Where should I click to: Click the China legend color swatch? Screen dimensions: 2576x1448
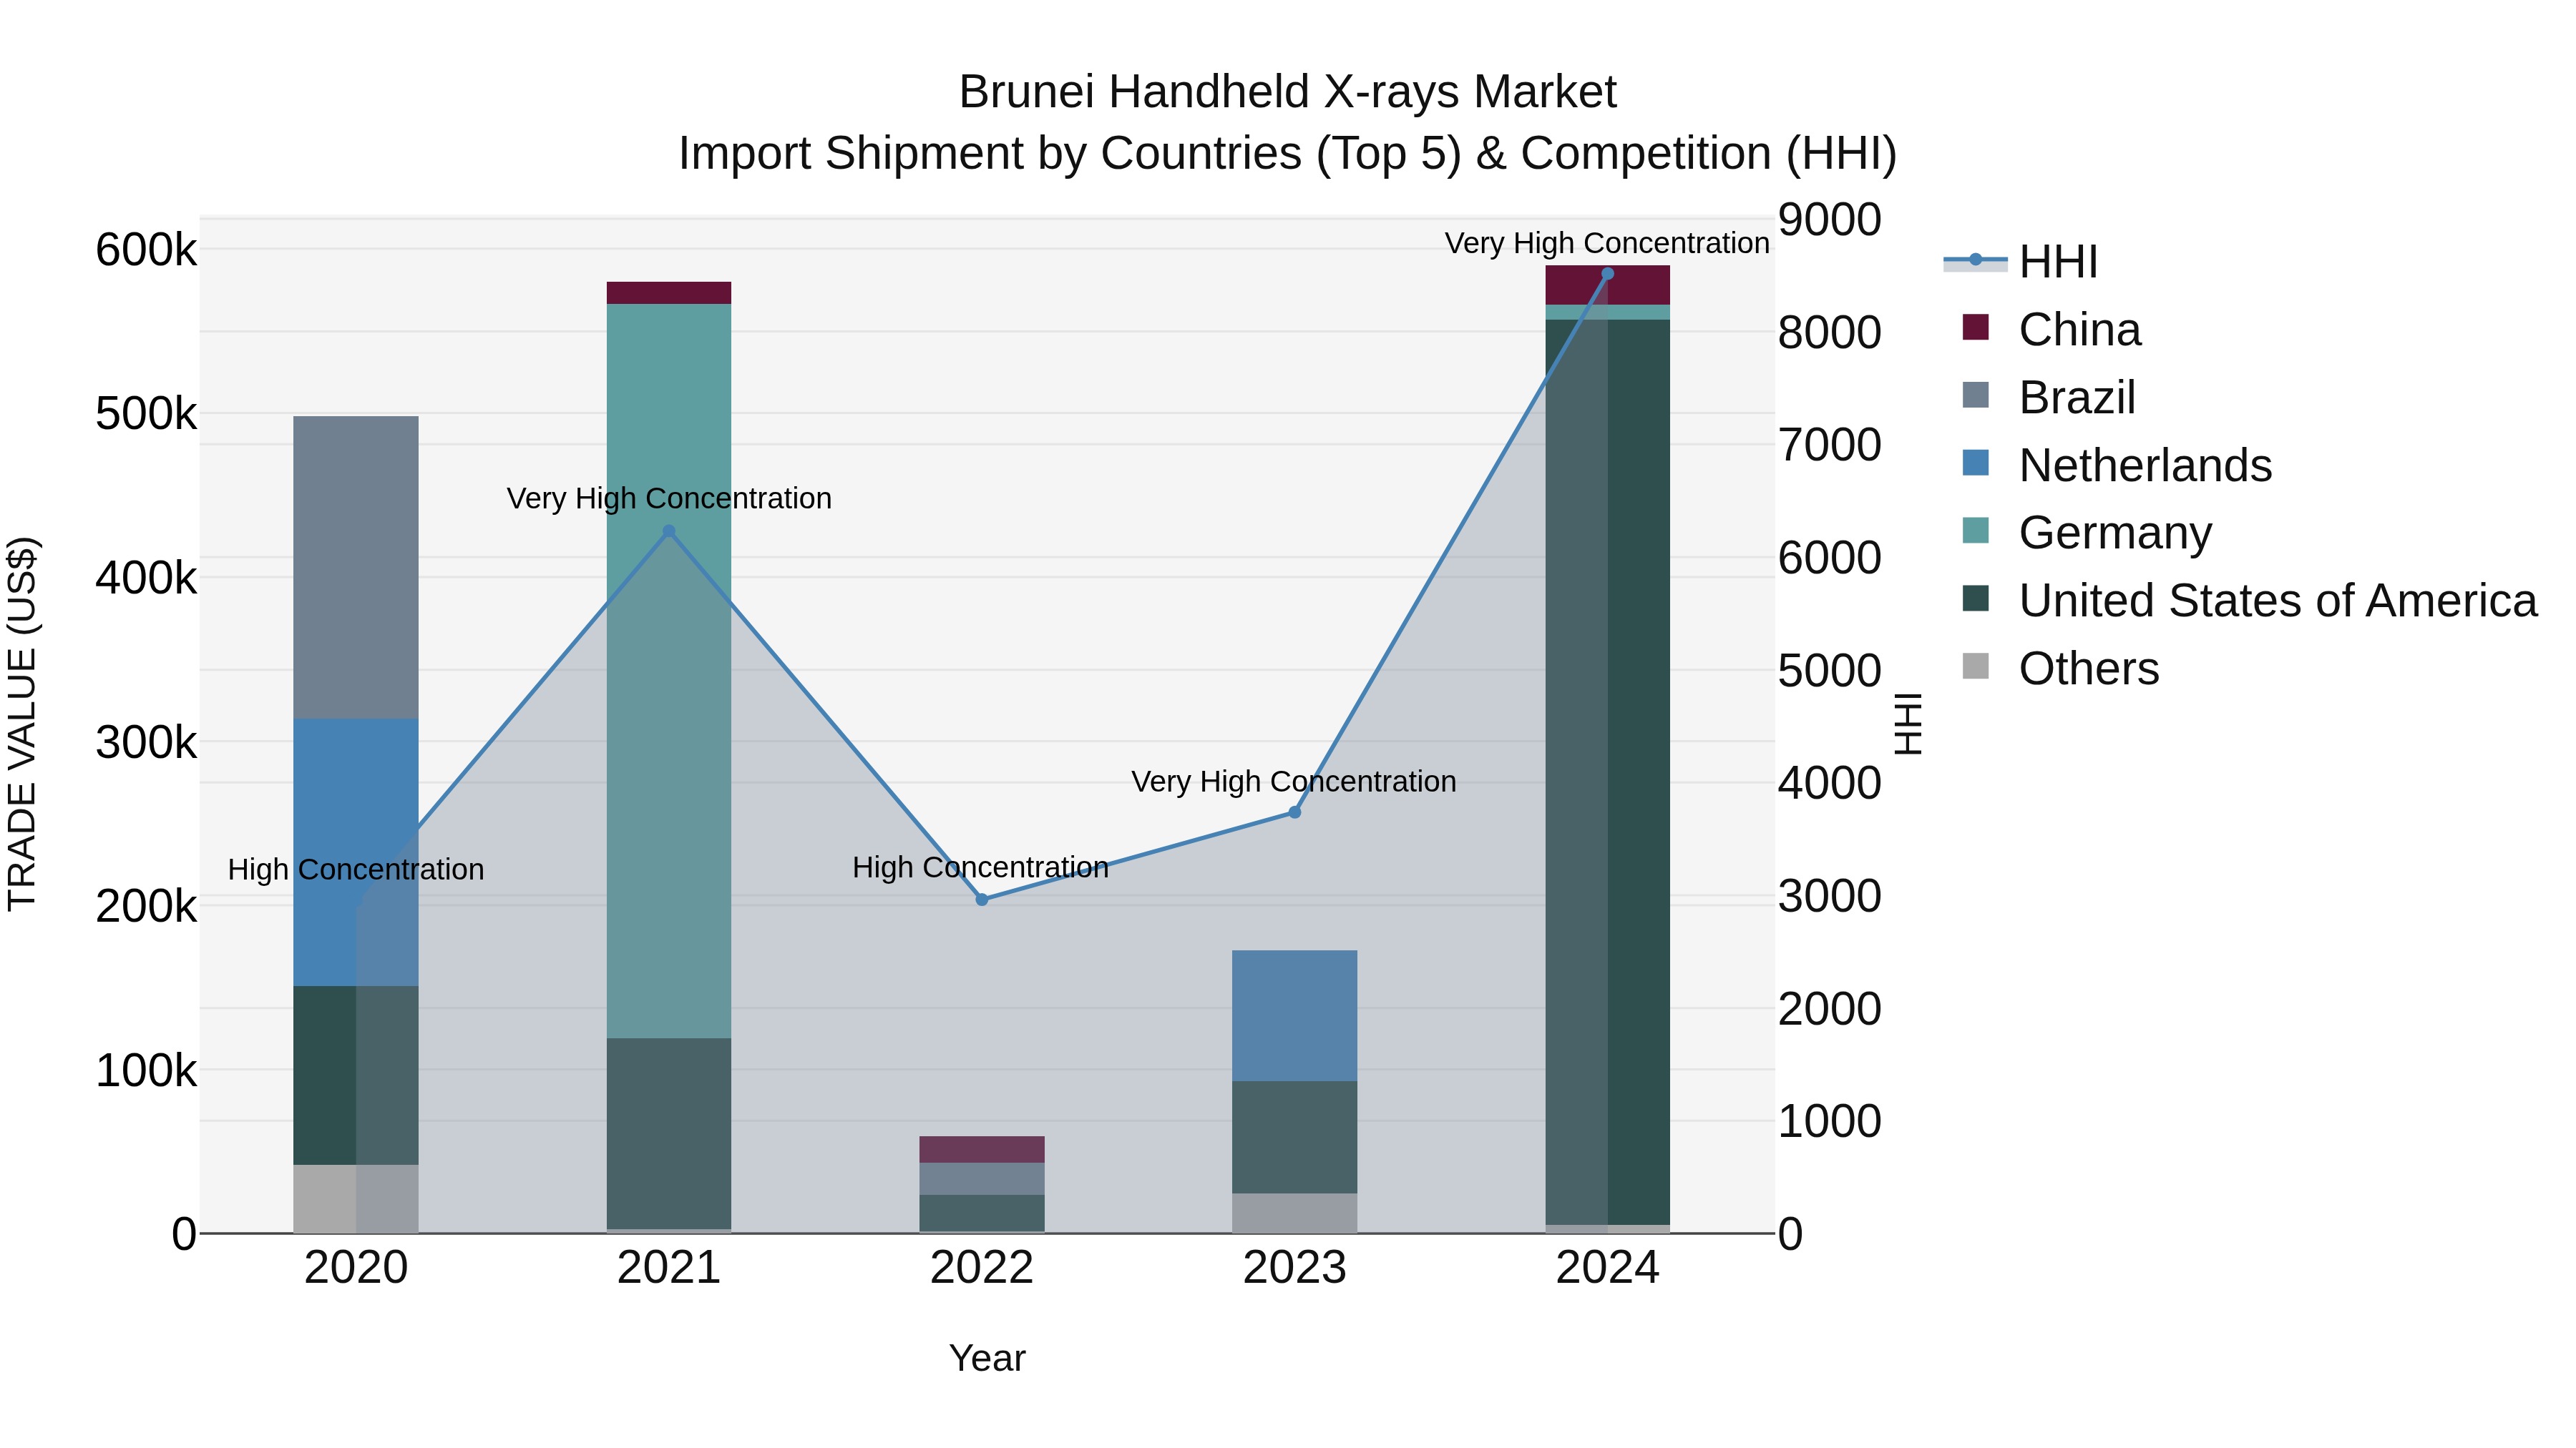click(1975, 327)
